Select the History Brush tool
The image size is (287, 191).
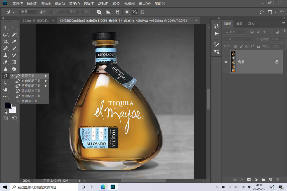point(14,55)
